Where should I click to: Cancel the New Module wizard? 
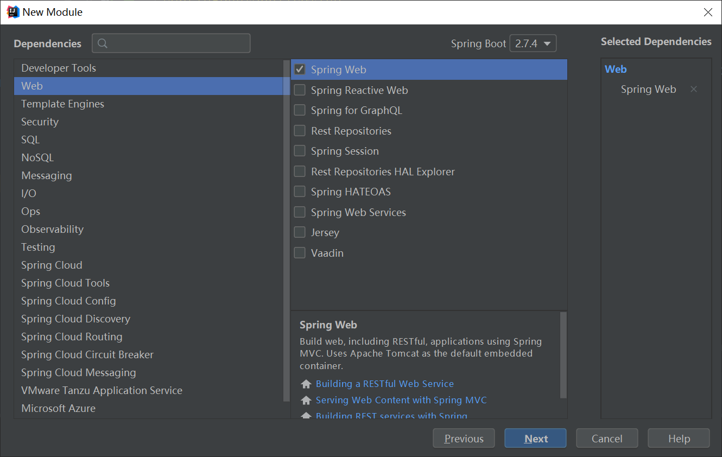pos(607,439)
